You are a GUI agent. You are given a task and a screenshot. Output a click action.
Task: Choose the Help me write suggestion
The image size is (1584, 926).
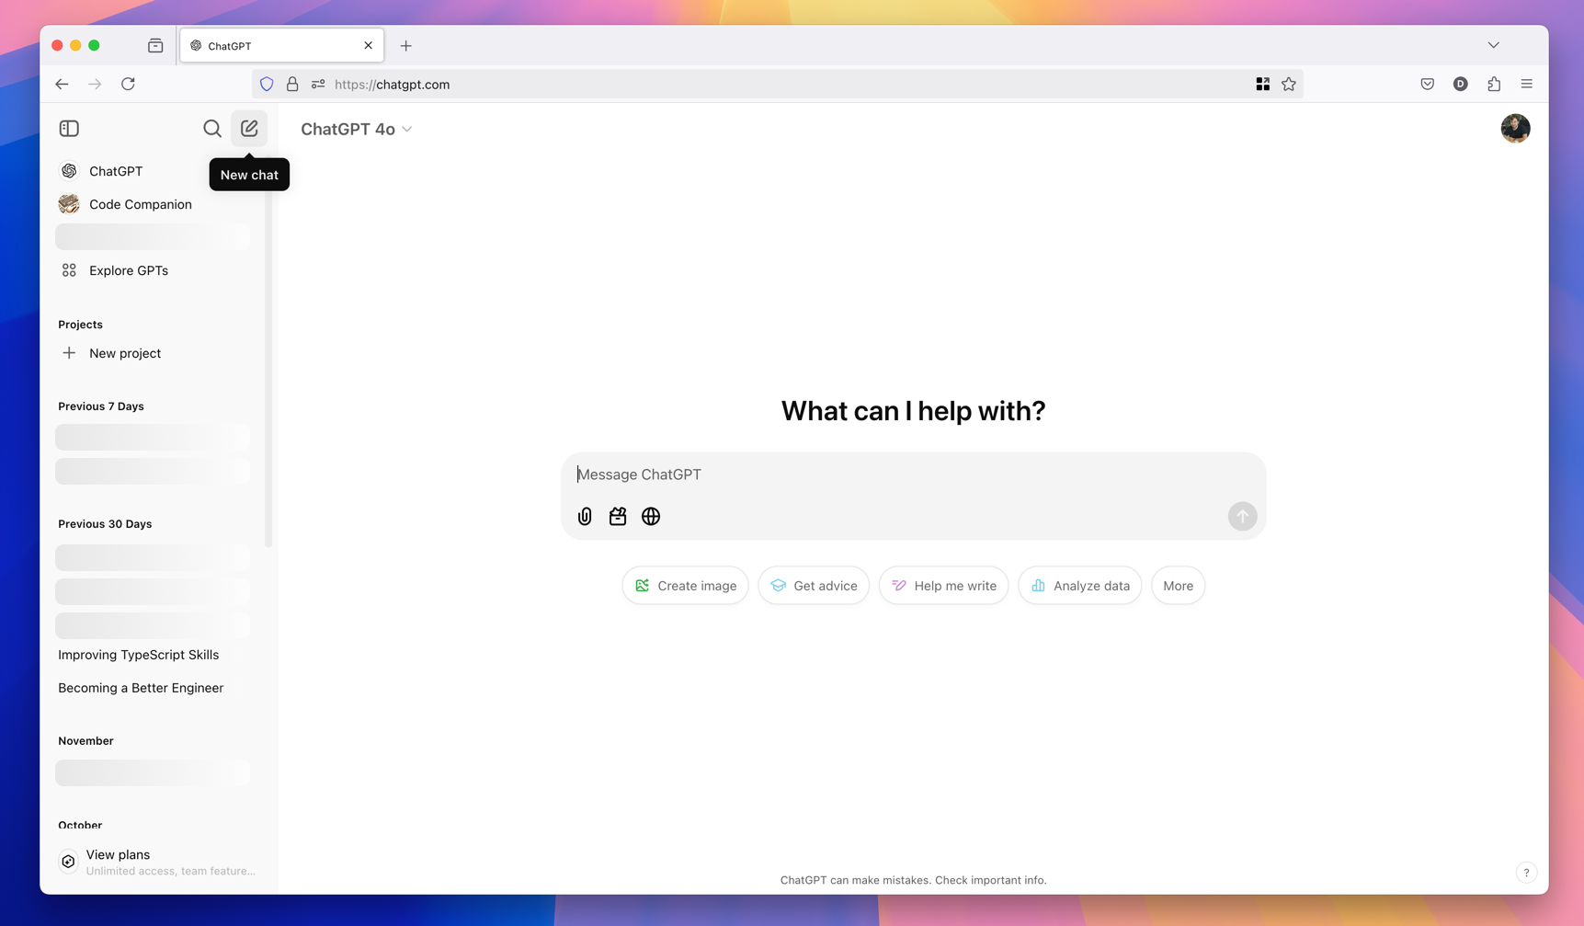tap(944, 586)
